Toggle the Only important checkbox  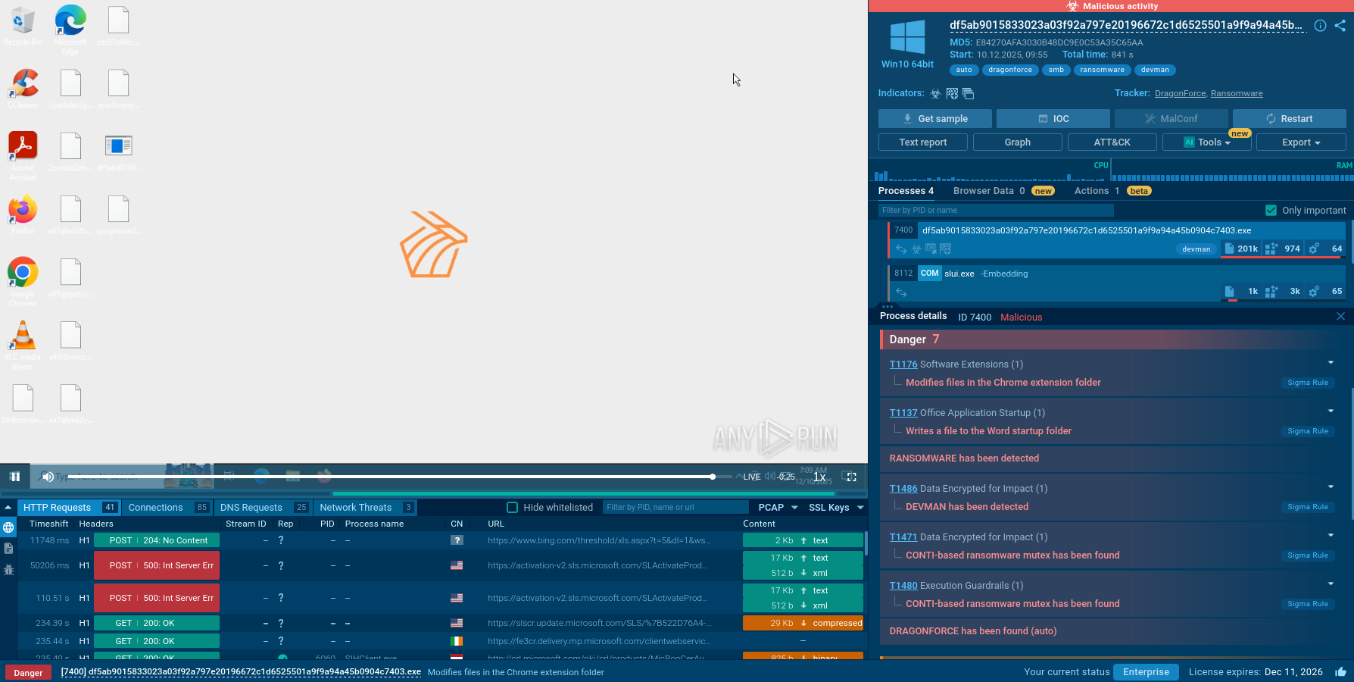[x=1271, y=210]
